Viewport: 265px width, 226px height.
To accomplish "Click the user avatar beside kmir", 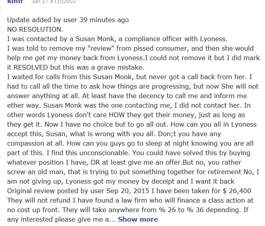I will tap(0, 7).
